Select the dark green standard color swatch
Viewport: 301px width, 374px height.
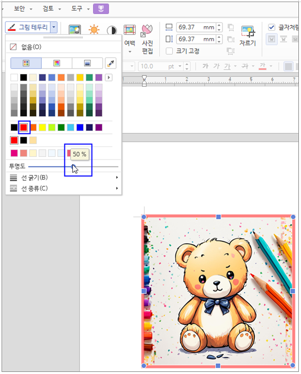[61, 128]
